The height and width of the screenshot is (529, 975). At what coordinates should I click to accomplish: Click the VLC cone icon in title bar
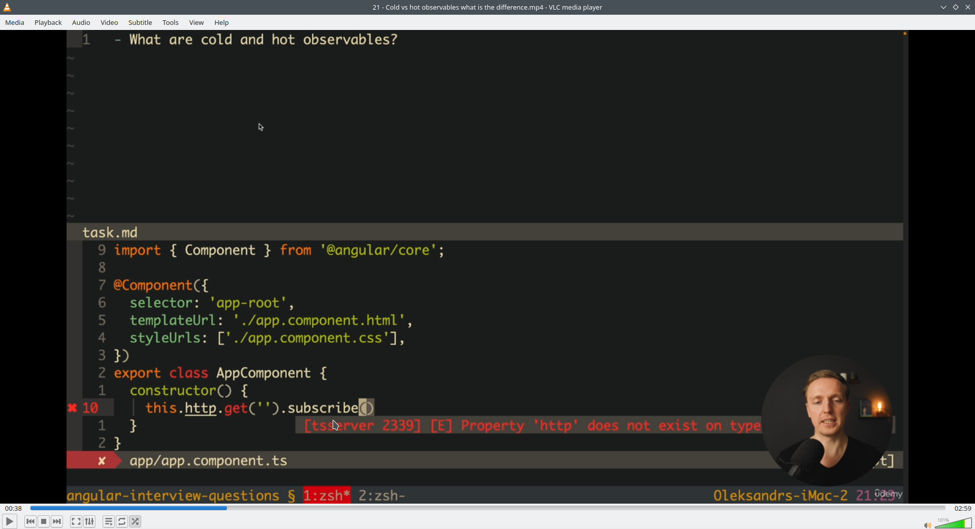8,7
